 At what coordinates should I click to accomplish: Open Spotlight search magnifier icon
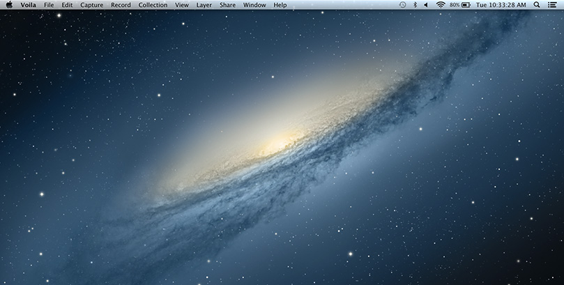click(x=537, y=5)
